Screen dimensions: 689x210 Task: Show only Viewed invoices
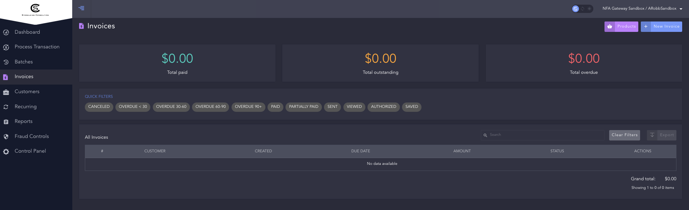[x=354, y=107]
